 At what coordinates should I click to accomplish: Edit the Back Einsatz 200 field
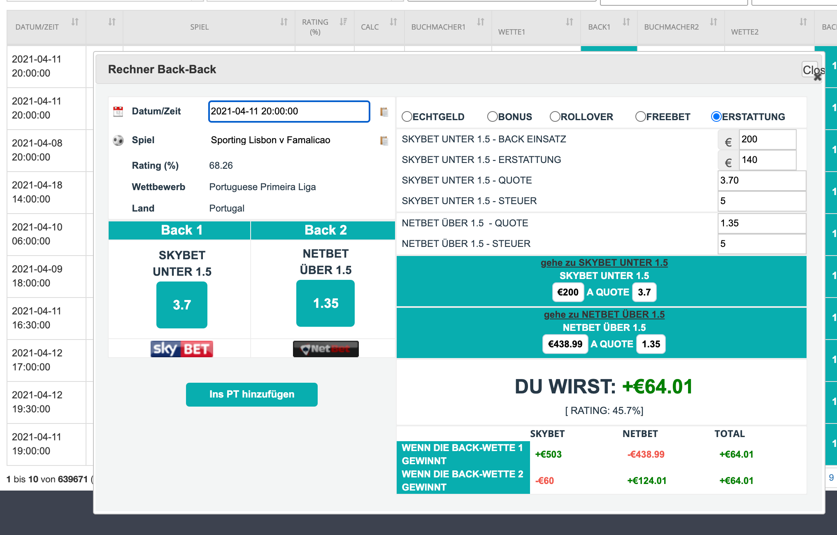click(767, 140)
